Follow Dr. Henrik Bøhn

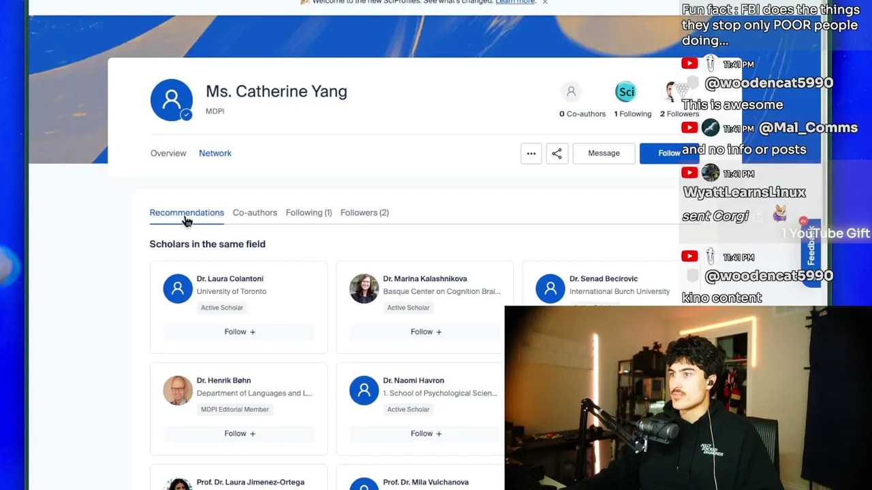[239, 434]
